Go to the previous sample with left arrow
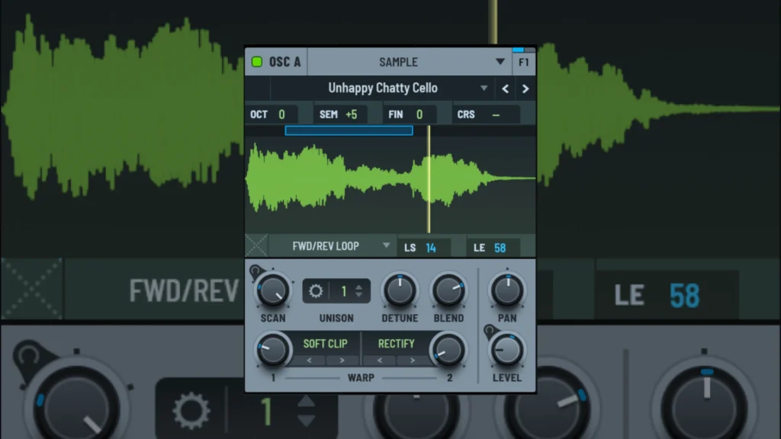The width and height of the screenshot is (781, 439). (x=505, y=88)
